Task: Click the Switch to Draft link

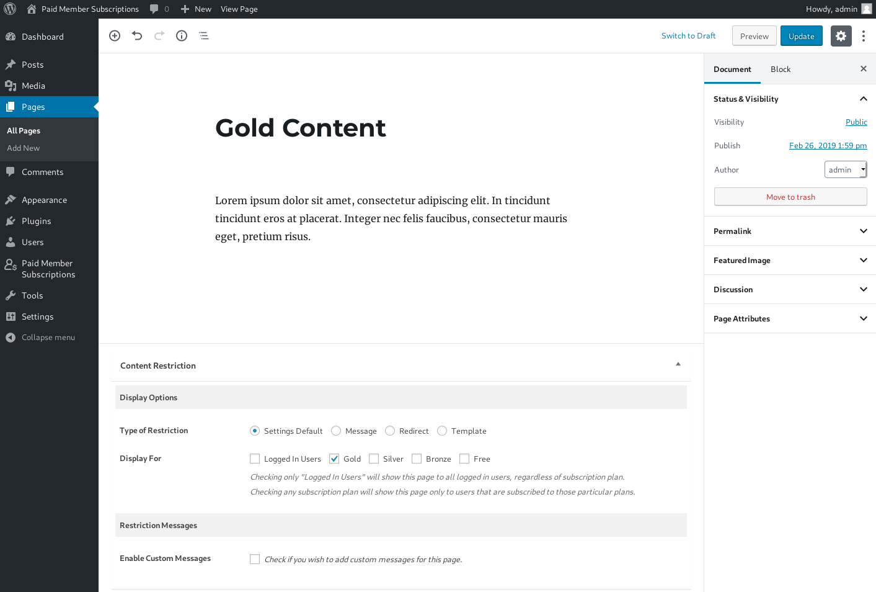Action: click(688, 36)
